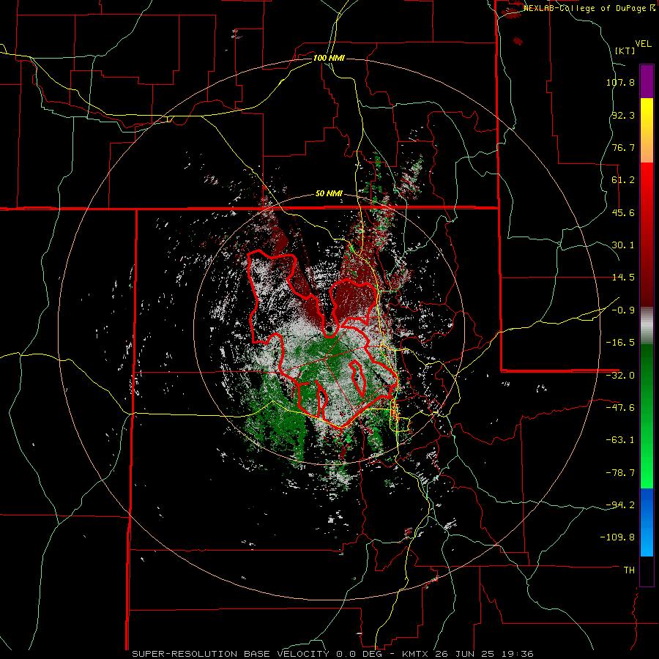Select the 76.7 legend value
This screenshot has width=659, height=659.
pyautogui.click(x=623, y=147)
